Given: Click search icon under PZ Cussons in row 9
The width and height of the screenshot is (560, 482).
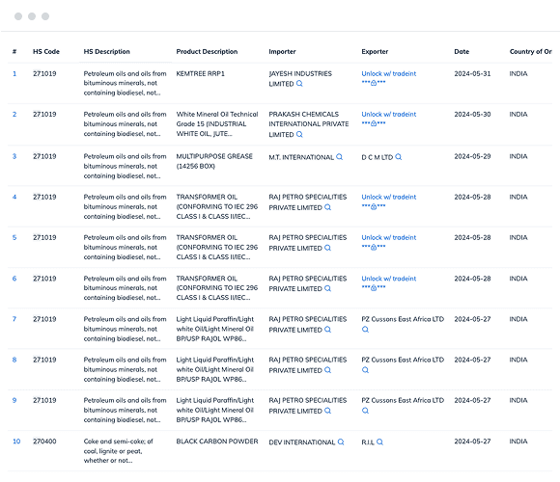Looking at the screenshot, I should [x=365, y=411].
